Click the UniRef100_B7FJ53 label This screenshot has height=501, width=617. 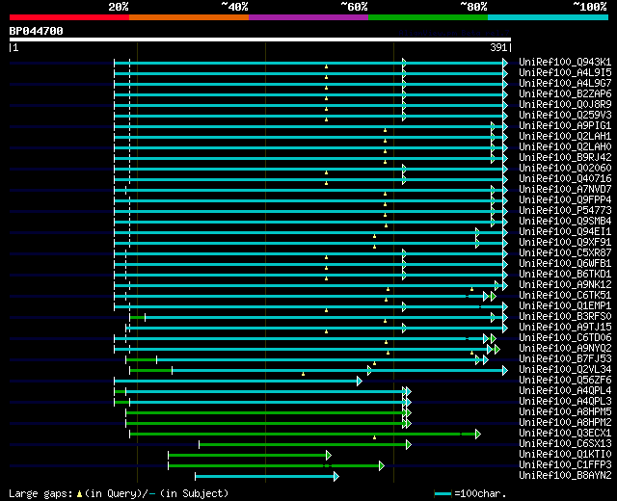565,359
